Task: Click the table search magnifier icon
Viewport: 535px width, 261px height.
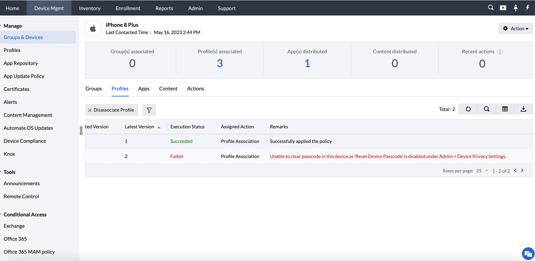Action: tap(487, 109)
